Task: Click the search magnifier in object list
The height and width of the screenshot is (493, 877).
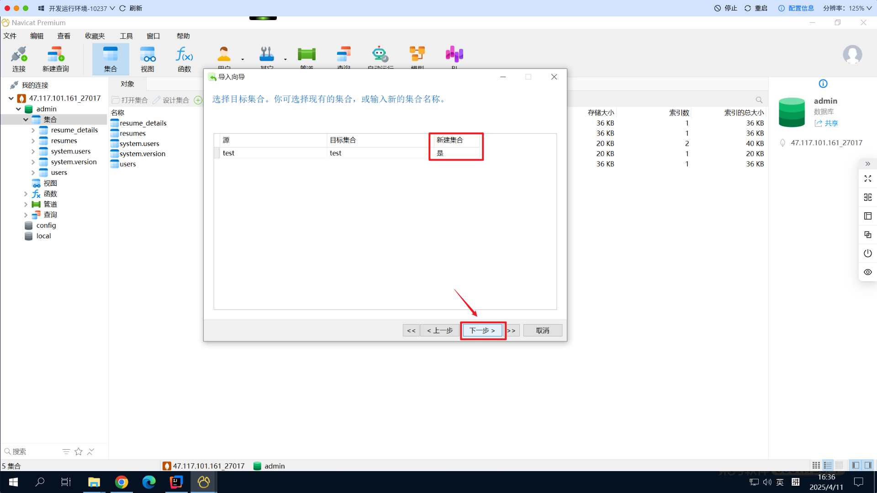Action: tap(759, 100)
